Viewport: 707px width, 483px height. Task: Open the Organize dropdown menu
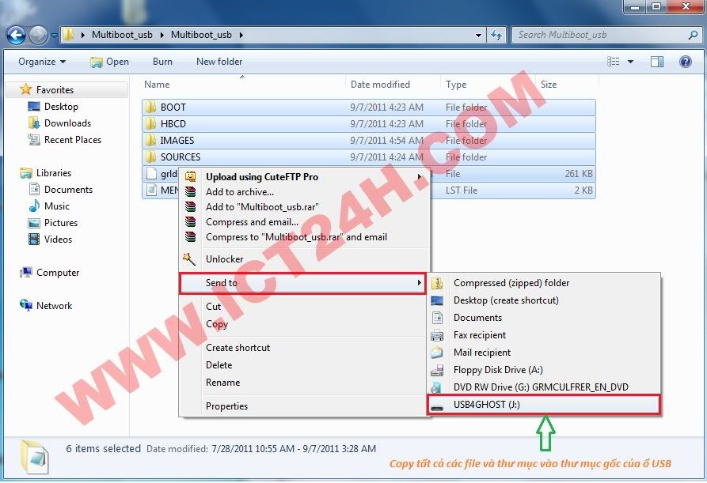click(x=42, y=62)
